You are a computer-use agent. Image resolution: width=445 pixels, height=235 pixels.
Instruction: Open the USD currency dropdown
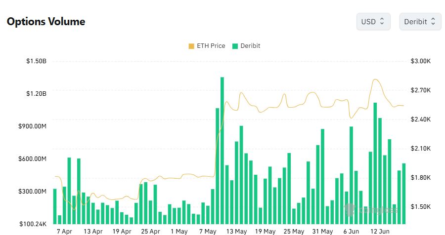coord(373,22)
